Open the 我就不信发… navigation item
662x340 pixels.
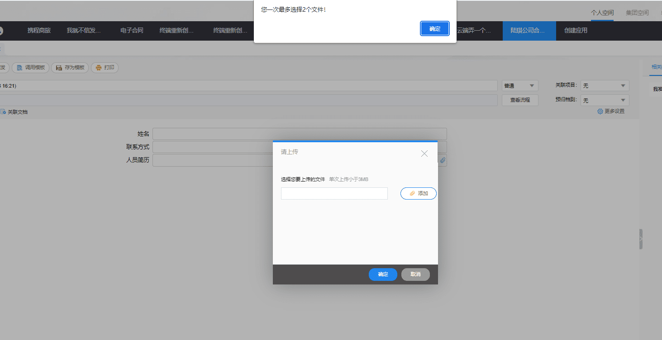pos(84,31)
